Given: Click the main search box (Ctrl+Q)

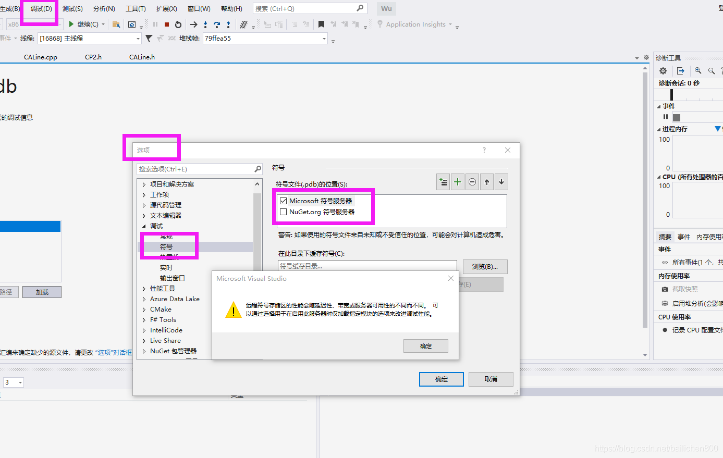Looking at the screenshot, I should point(310,8).
